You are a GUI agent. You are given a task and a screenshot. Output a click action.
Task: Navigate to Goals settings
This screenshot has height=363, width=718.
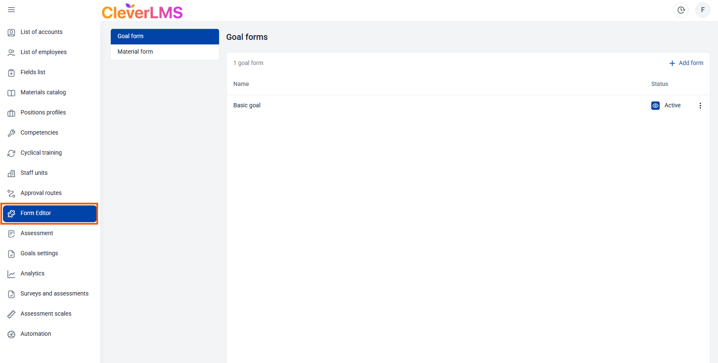pyautogui.click(x=39, y=253)
